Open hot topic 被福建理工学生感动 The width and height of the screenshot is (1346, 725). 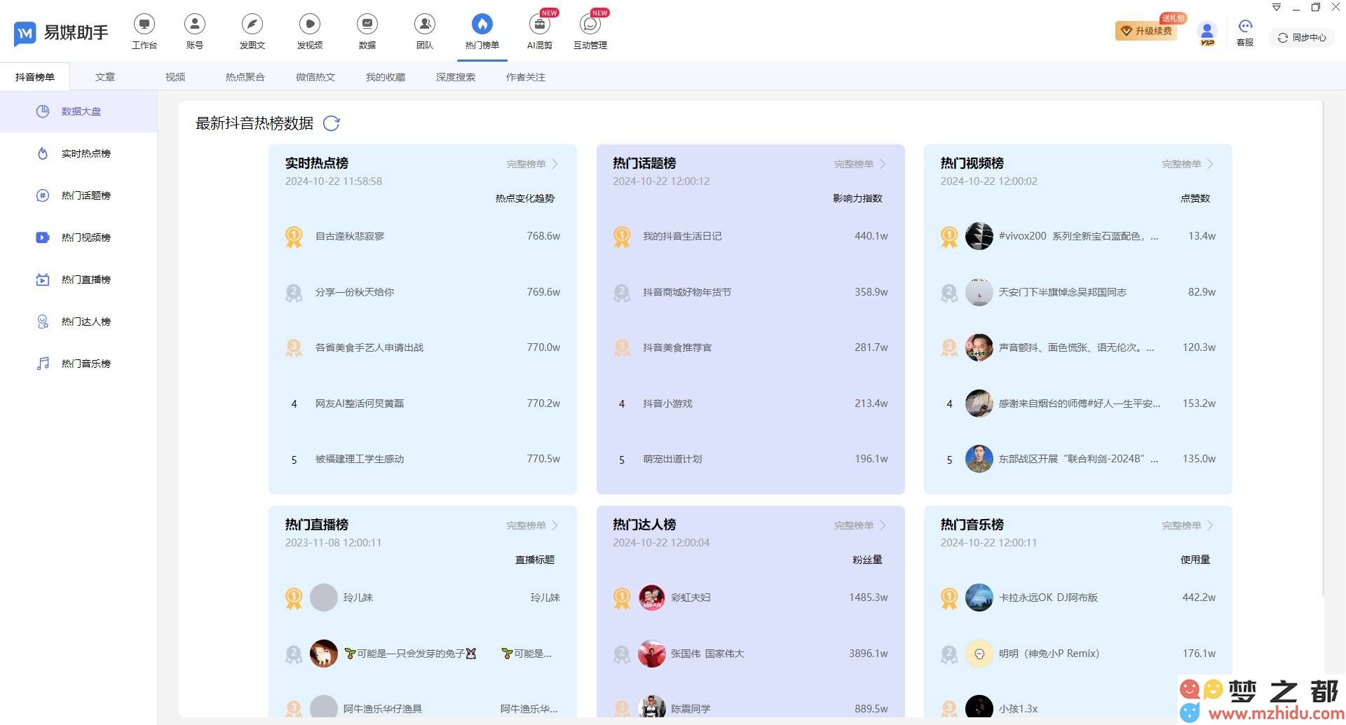[x=360, y=459]
